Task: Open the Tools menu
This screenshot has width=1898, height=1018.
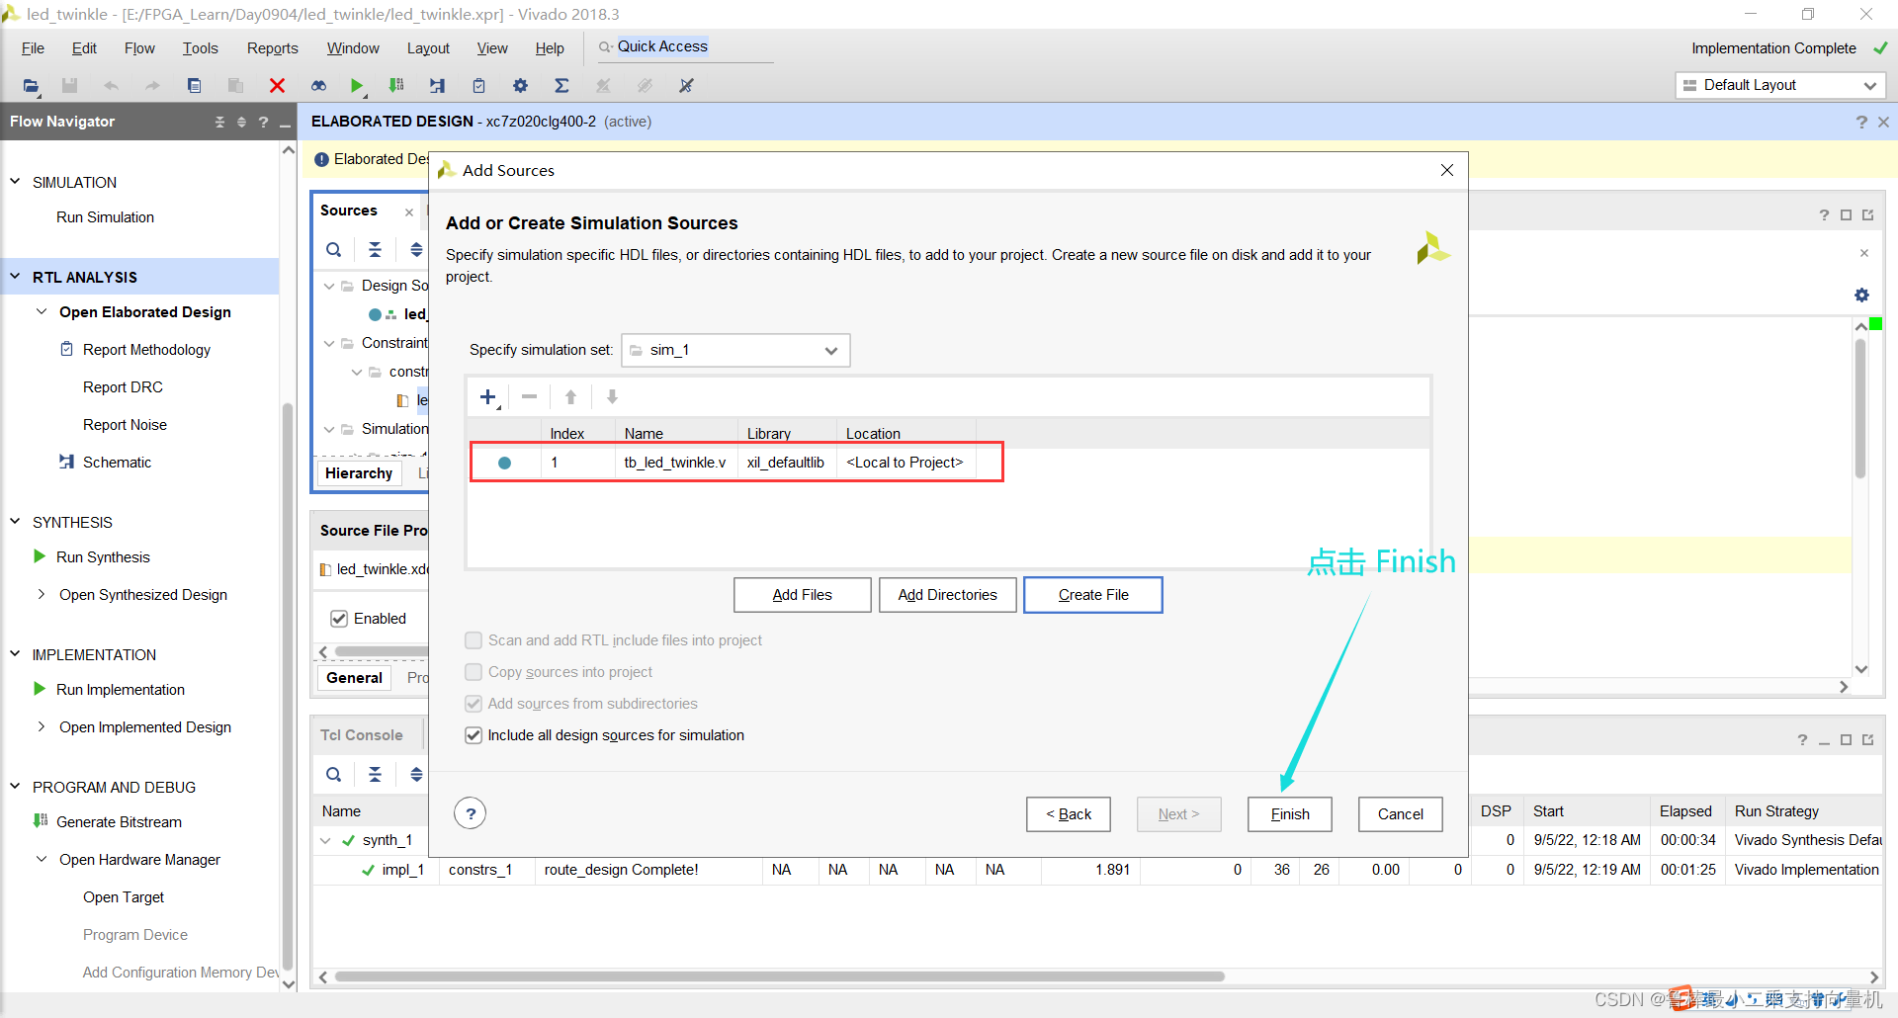Action: [x=200, y=48]
